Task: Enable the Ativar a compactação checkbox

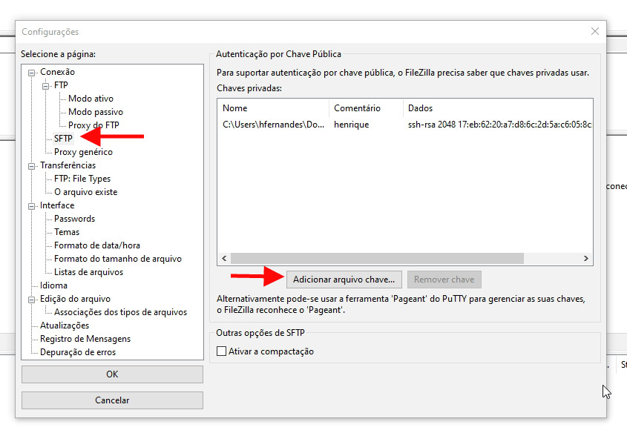Action: coord(221,351)
